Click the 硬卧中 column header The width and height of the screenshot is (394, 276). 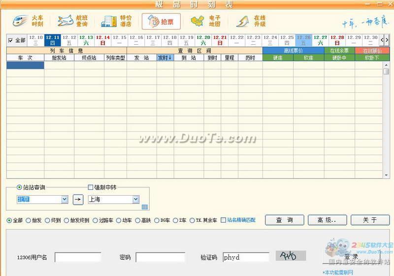click(339, 58)
